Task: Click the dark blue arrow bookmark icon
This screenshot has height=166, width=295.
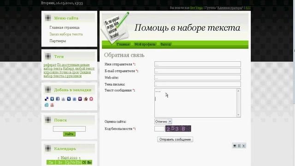Action: 69,99
